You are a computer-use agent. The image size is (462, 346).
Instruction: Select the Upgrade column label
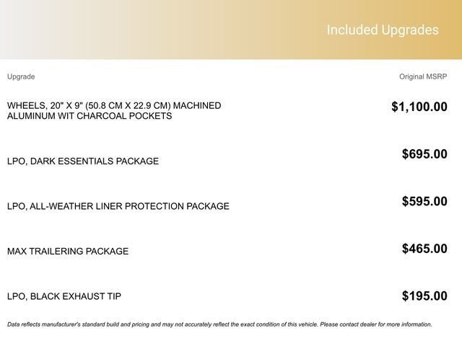point(21,76)
